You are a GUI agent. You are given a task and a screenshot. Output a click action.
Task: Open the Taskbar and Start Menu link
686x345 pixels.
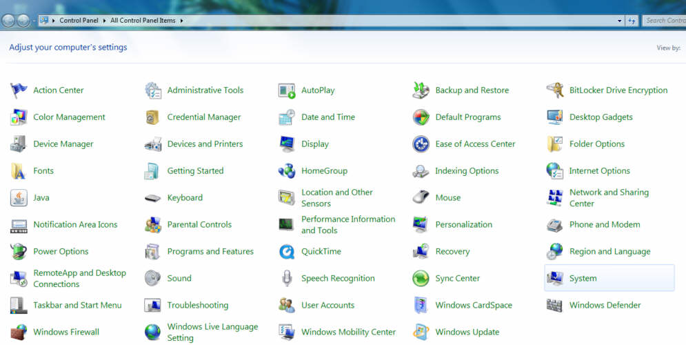77,305
